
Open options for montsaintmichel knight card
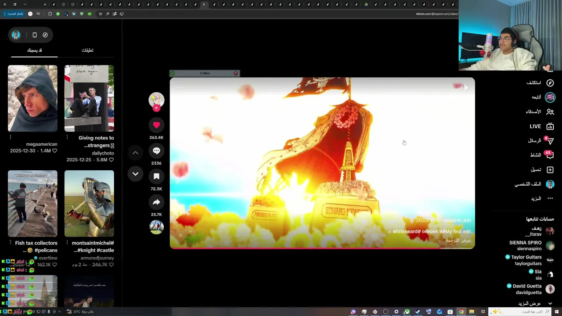click(67, 242)
